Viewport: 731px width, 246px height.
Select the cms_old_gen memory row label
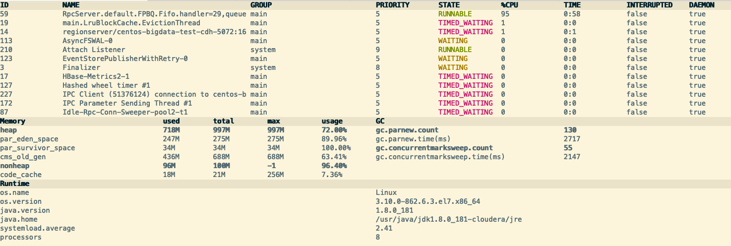23,157
